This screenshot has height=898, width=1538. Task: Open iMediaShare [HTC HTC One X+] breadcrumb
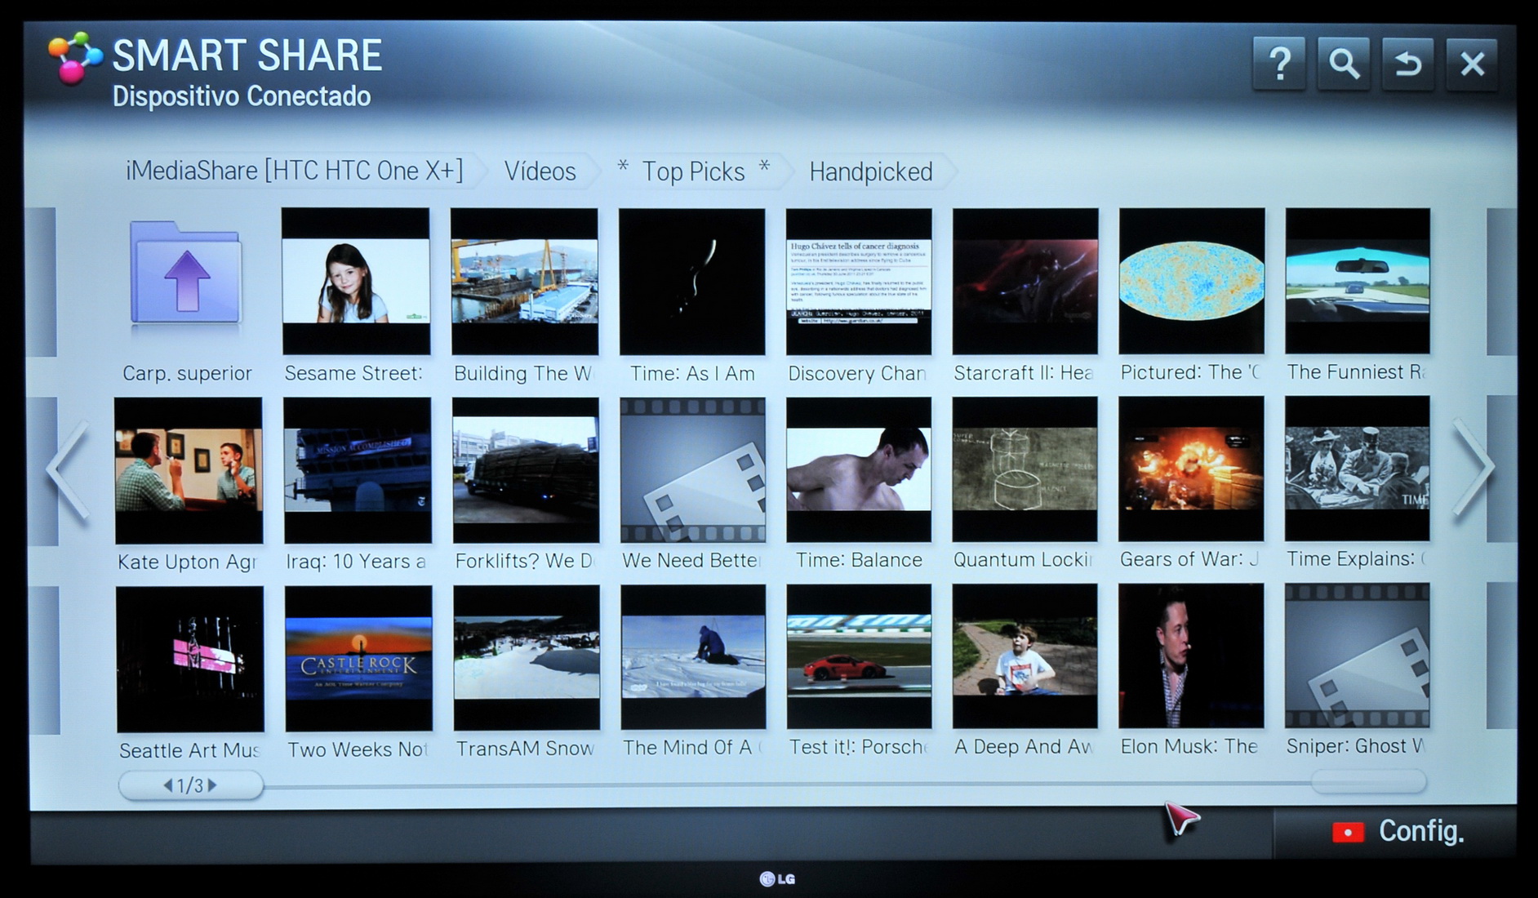click(294, 171)
